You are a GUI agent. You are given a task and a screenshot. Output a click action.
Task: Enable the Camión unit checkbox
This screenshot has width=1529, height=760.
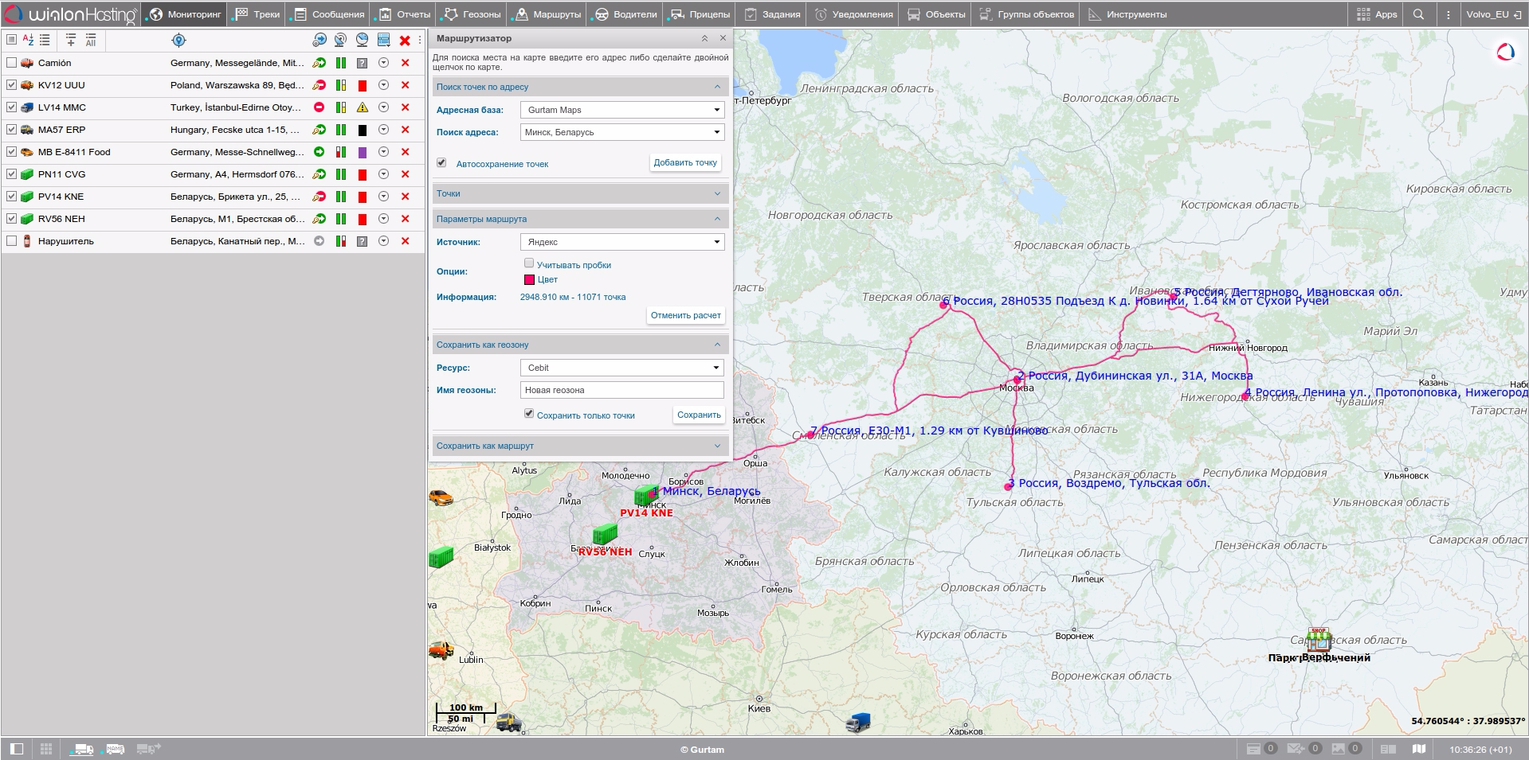12,62
